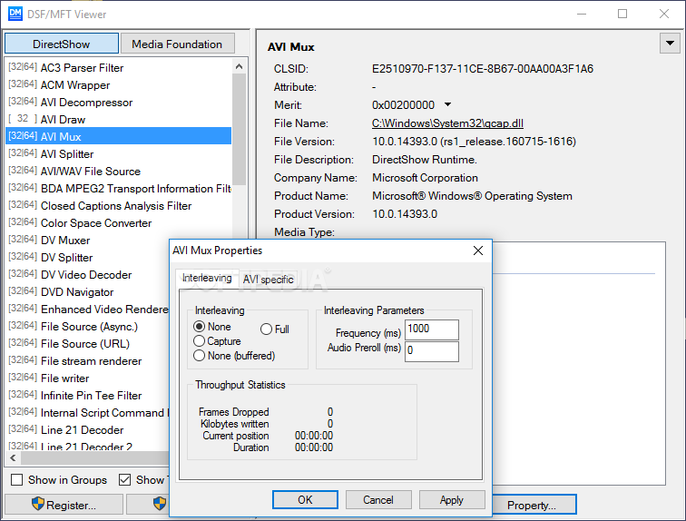Image resolution: width=686 pixels, height=521 pixels.
Task: Click the Register... button
Action: pos(64,505)
